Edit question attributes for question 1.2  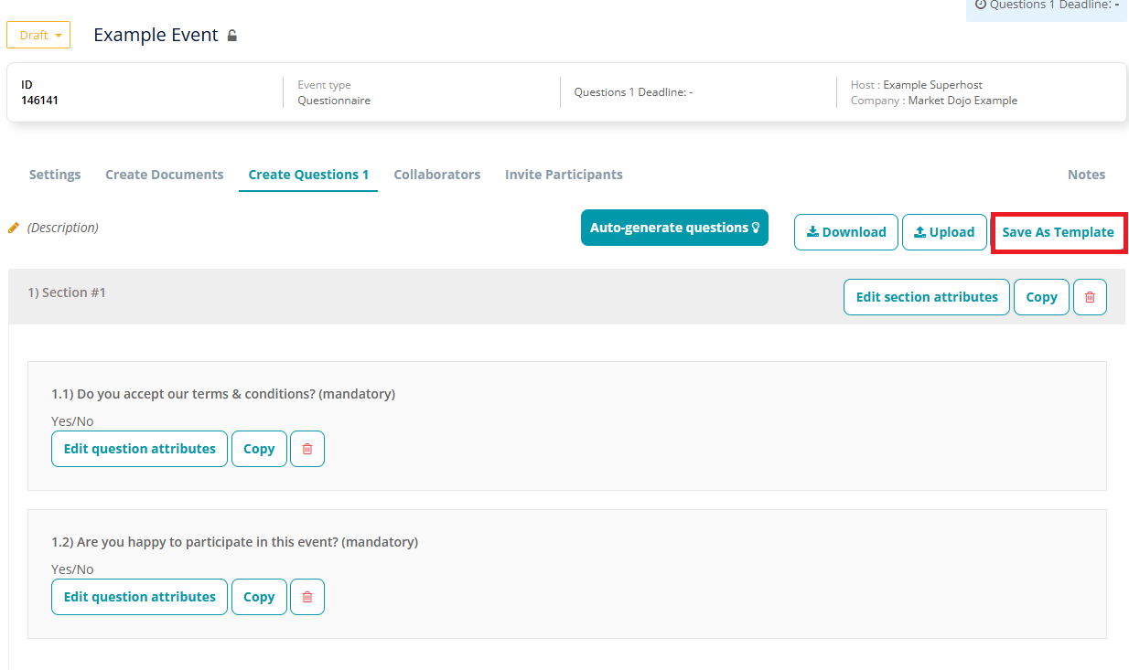[139, 597]
